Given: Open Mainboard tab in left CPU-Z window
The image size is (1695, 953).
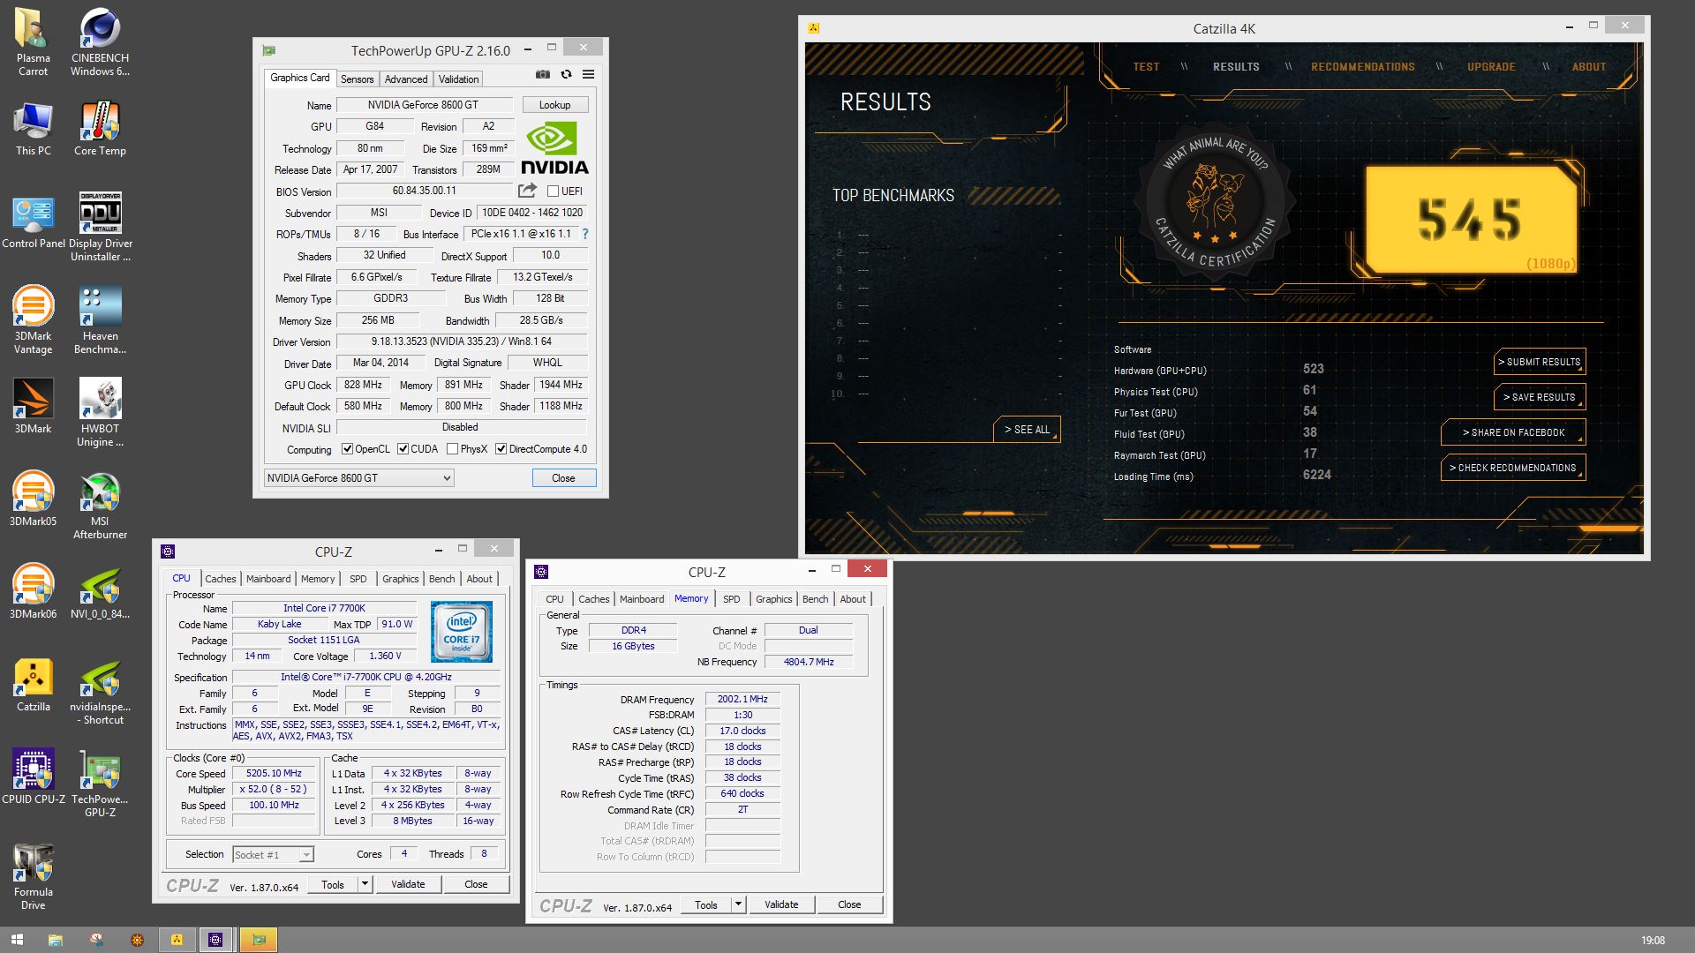Looking at the screenshot, I should (268, 579).
